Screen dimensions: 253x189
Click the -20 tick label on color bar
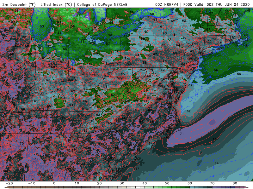point(9,183)
